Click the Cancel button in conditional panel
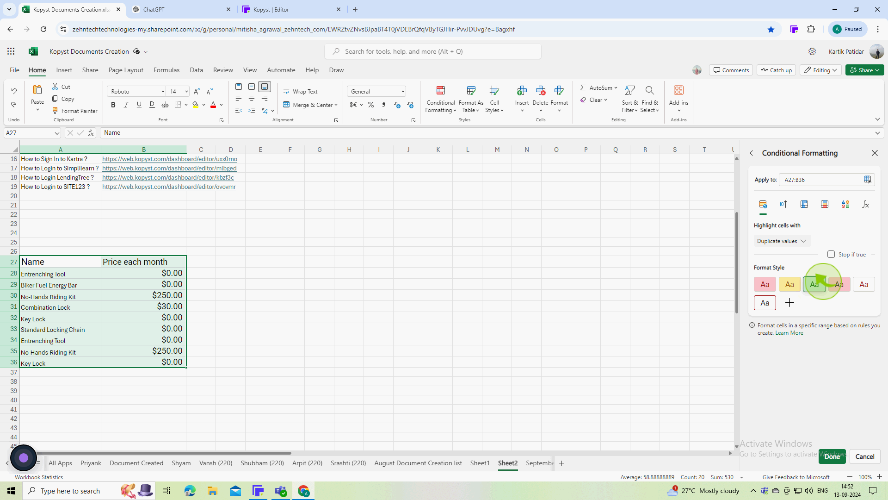This screenshot has width=888, height=500. 865,456
